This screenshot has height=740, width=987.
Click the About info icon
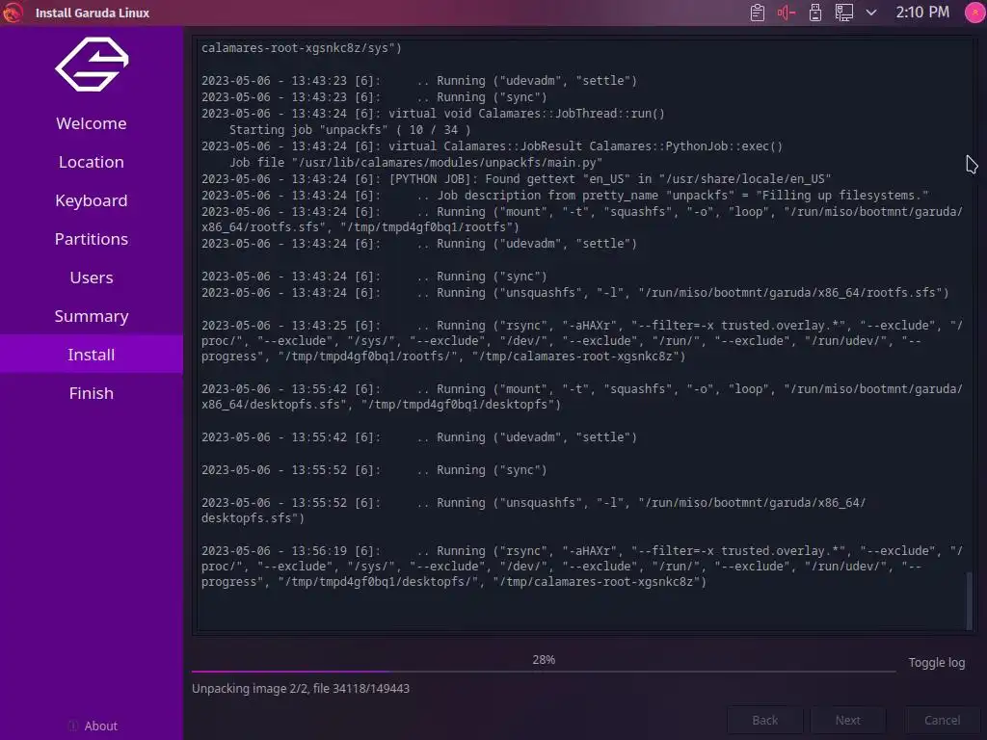(x=73, y=726)
